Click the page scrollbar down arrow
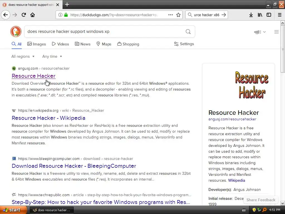 click(283, 203)
